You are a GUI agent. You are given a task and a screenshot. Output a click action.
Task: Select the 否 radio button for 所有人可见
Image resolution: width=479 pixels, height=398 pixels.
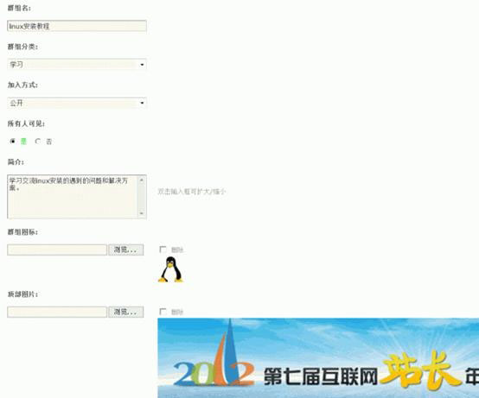[x=37, y=142]
